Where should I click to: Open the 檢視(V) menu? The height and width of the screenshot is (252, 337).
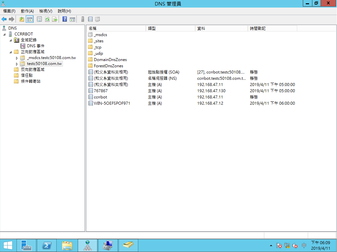point(46,11)
